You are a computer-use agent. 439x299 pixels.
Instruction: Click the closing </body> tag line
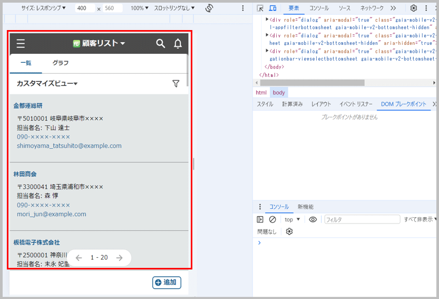(274, 66)
